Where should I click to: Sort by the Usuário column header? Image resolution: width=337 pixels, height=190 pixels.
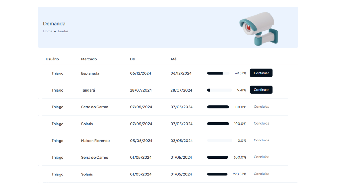click(52, 59)
